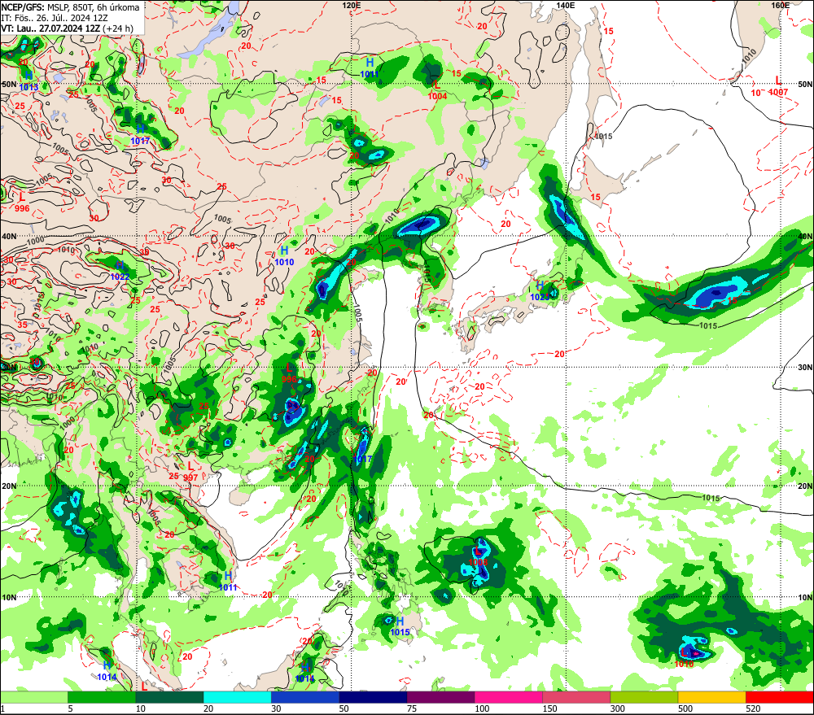Click the title "NCEP/GFS: MSLP, 850T, 6h úrkoma"
Image resolution: width=814 pixels, height=715 pixels.
pos(70,7)
